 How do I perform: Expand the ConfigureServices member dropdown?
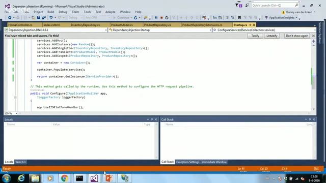click(x=315, y=30)
